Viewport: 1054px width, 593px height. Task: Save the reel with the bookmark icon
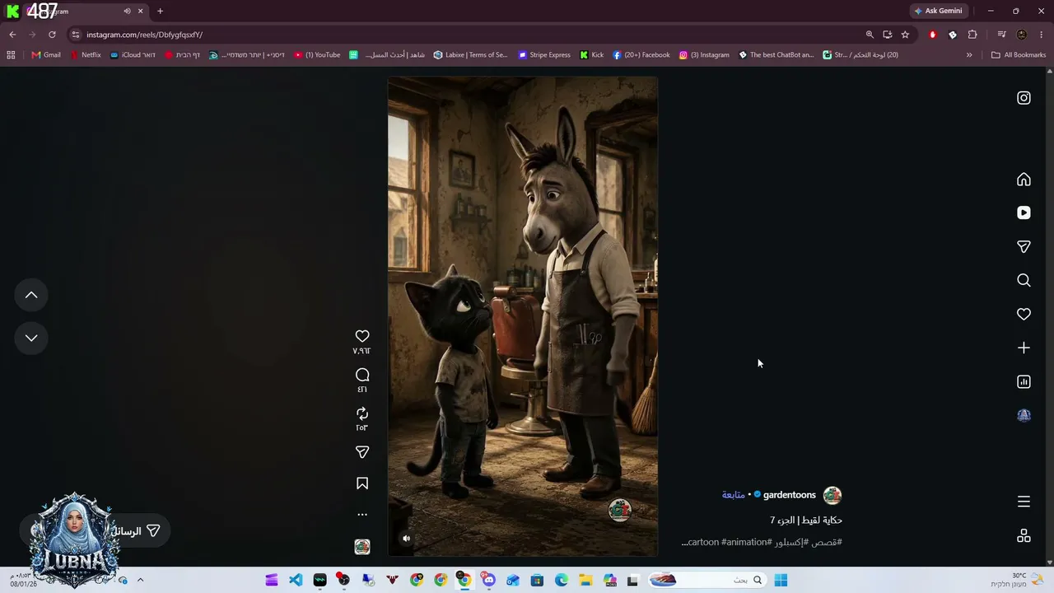[x=362, y=483]
